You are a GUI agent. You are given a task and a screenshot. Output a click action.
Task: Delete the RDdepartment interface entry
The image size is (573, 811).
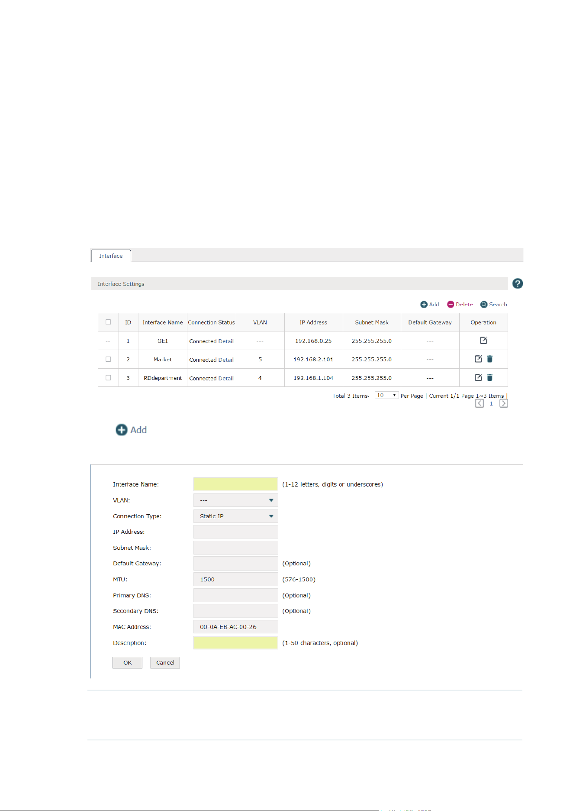(x=490, y=377)
